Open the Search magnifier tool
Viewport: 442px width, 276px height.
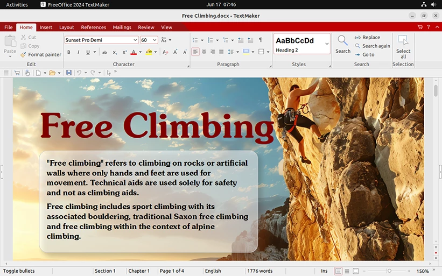pyautogui.click(x=342, y=44)
